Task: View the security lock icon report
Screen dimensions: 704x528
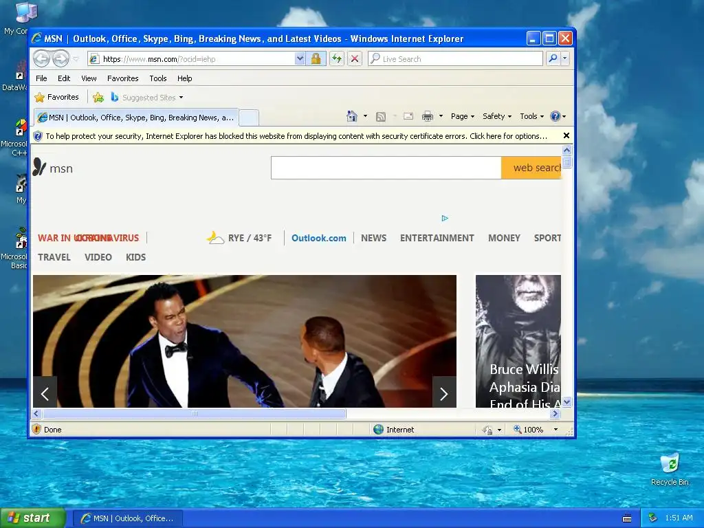Action: (316, 59)
